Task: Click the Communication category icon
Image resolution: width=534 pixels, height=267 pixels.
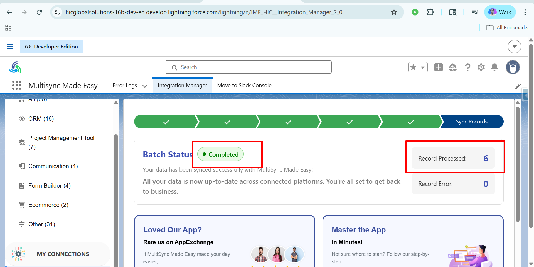Action: point(22,166)
